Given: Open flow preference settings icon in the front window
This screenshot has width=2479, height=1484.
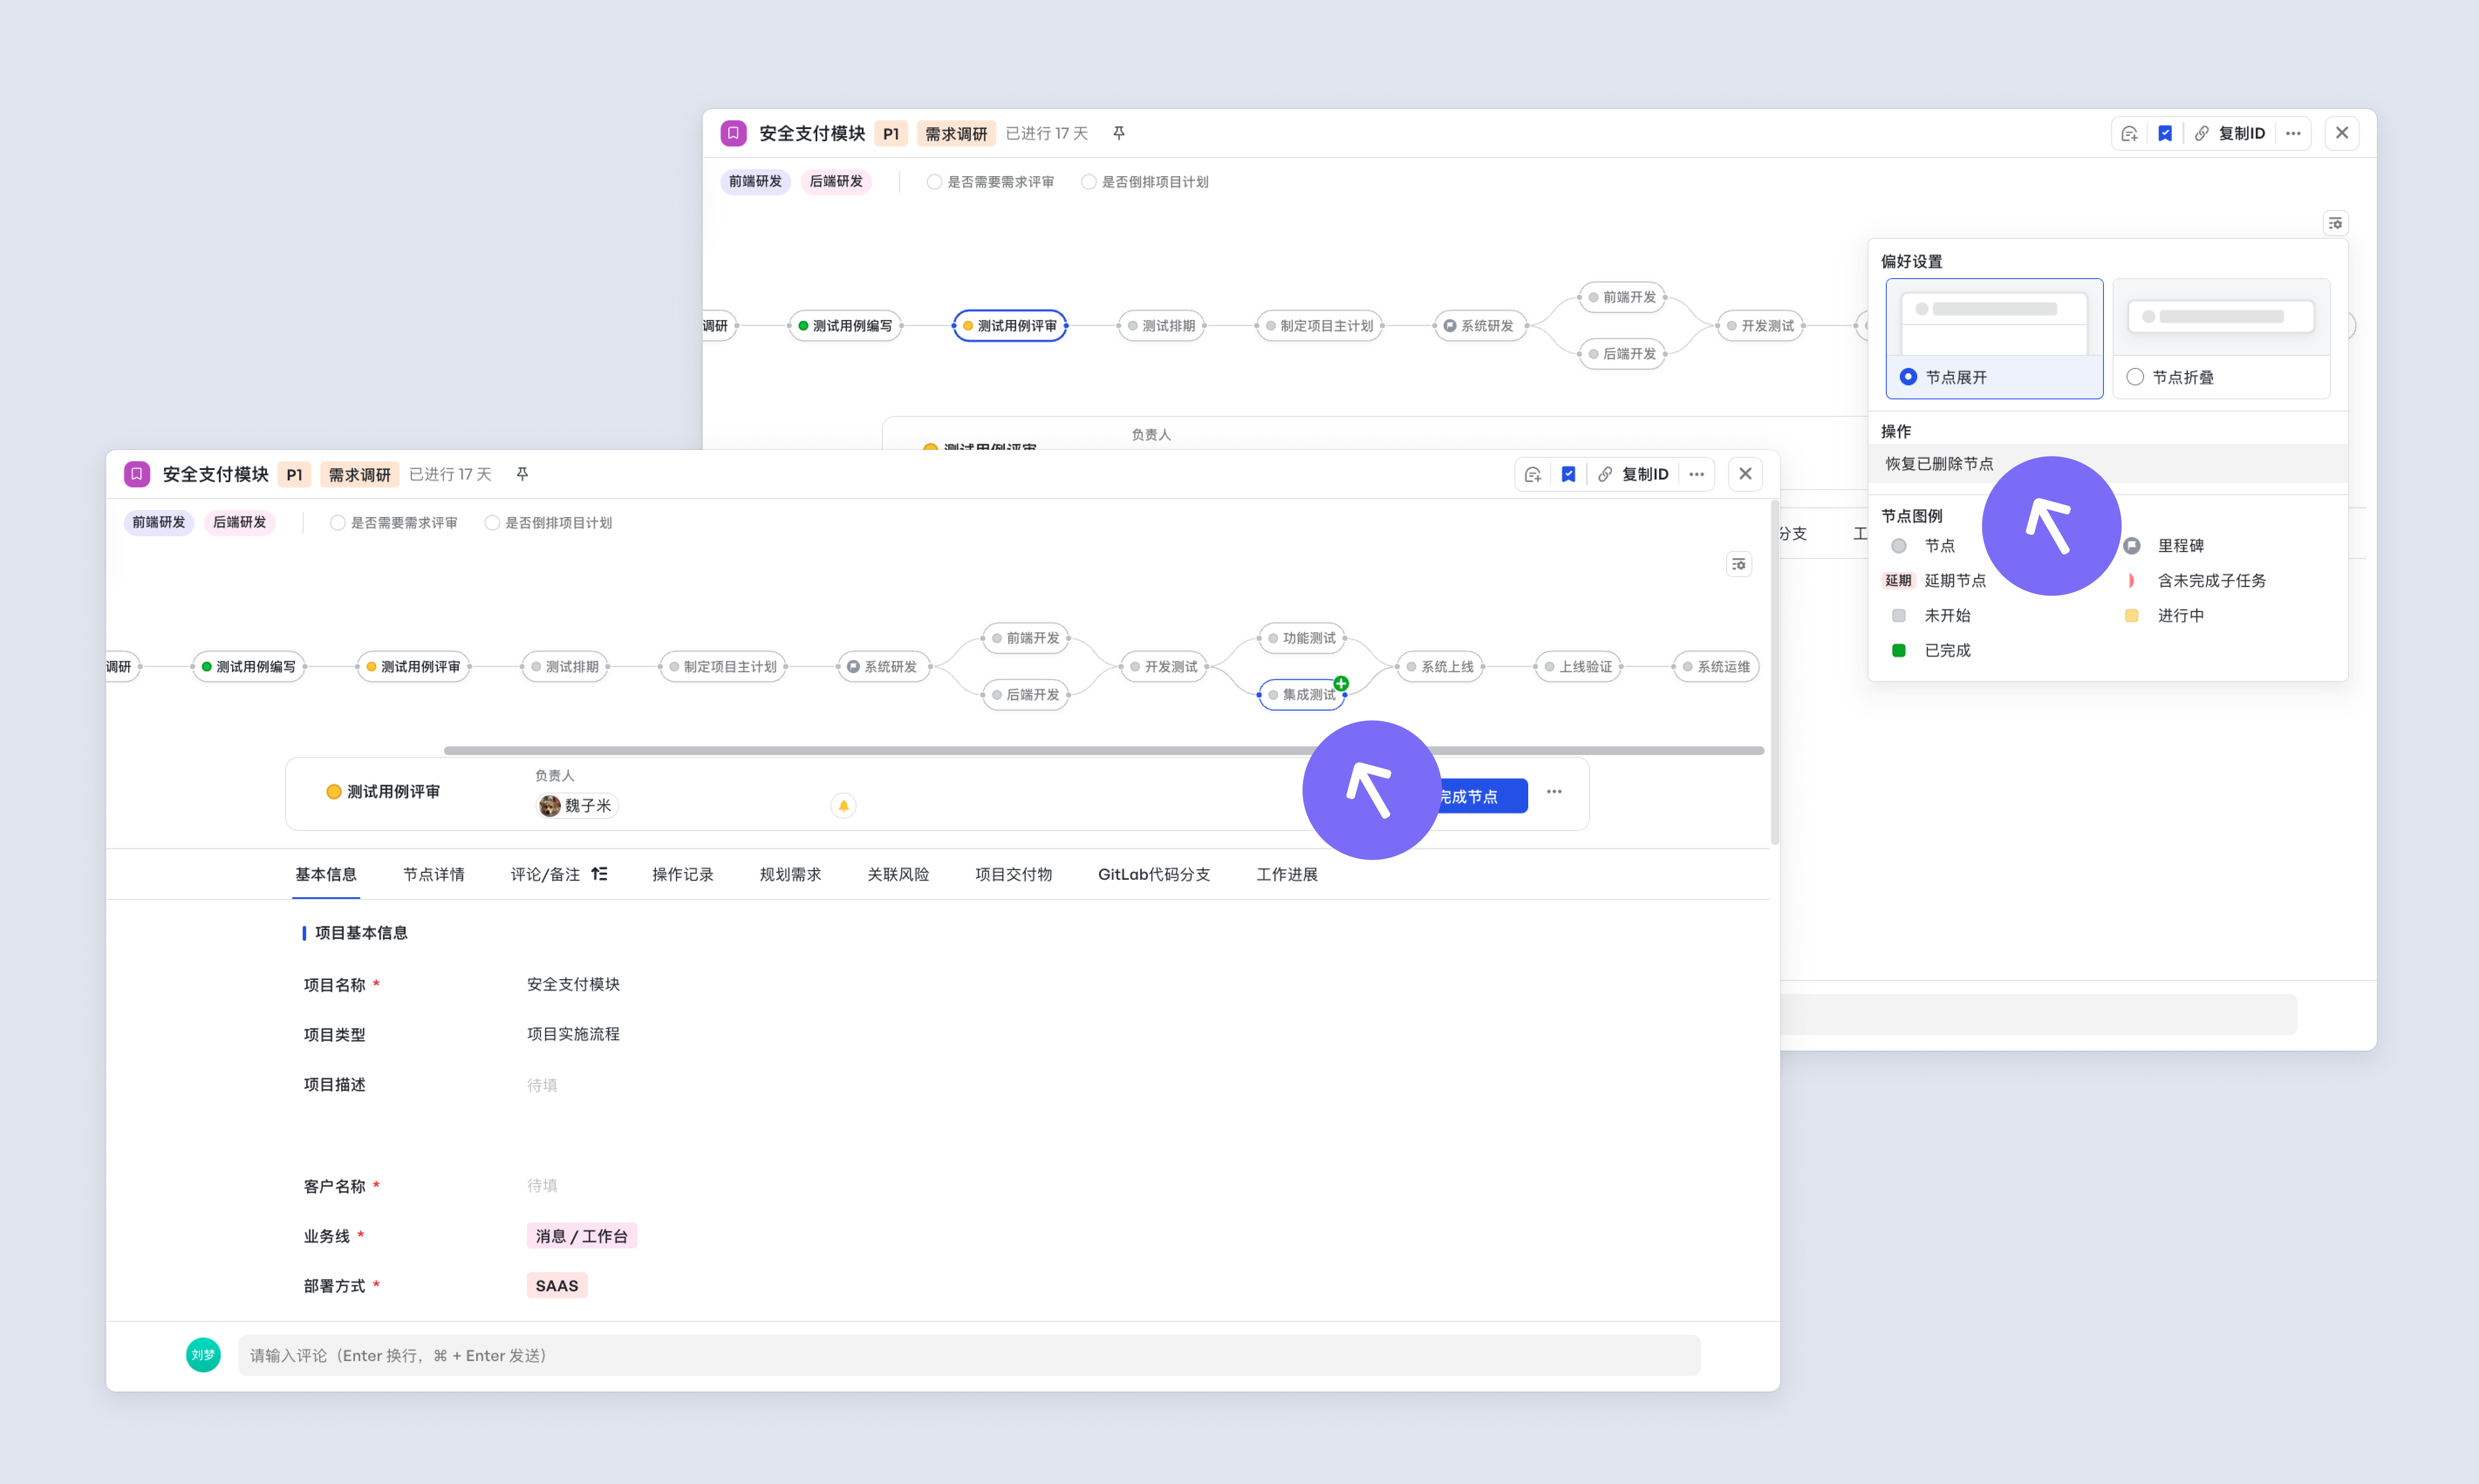Looking at the screenshot, I should pos(1739,564).
